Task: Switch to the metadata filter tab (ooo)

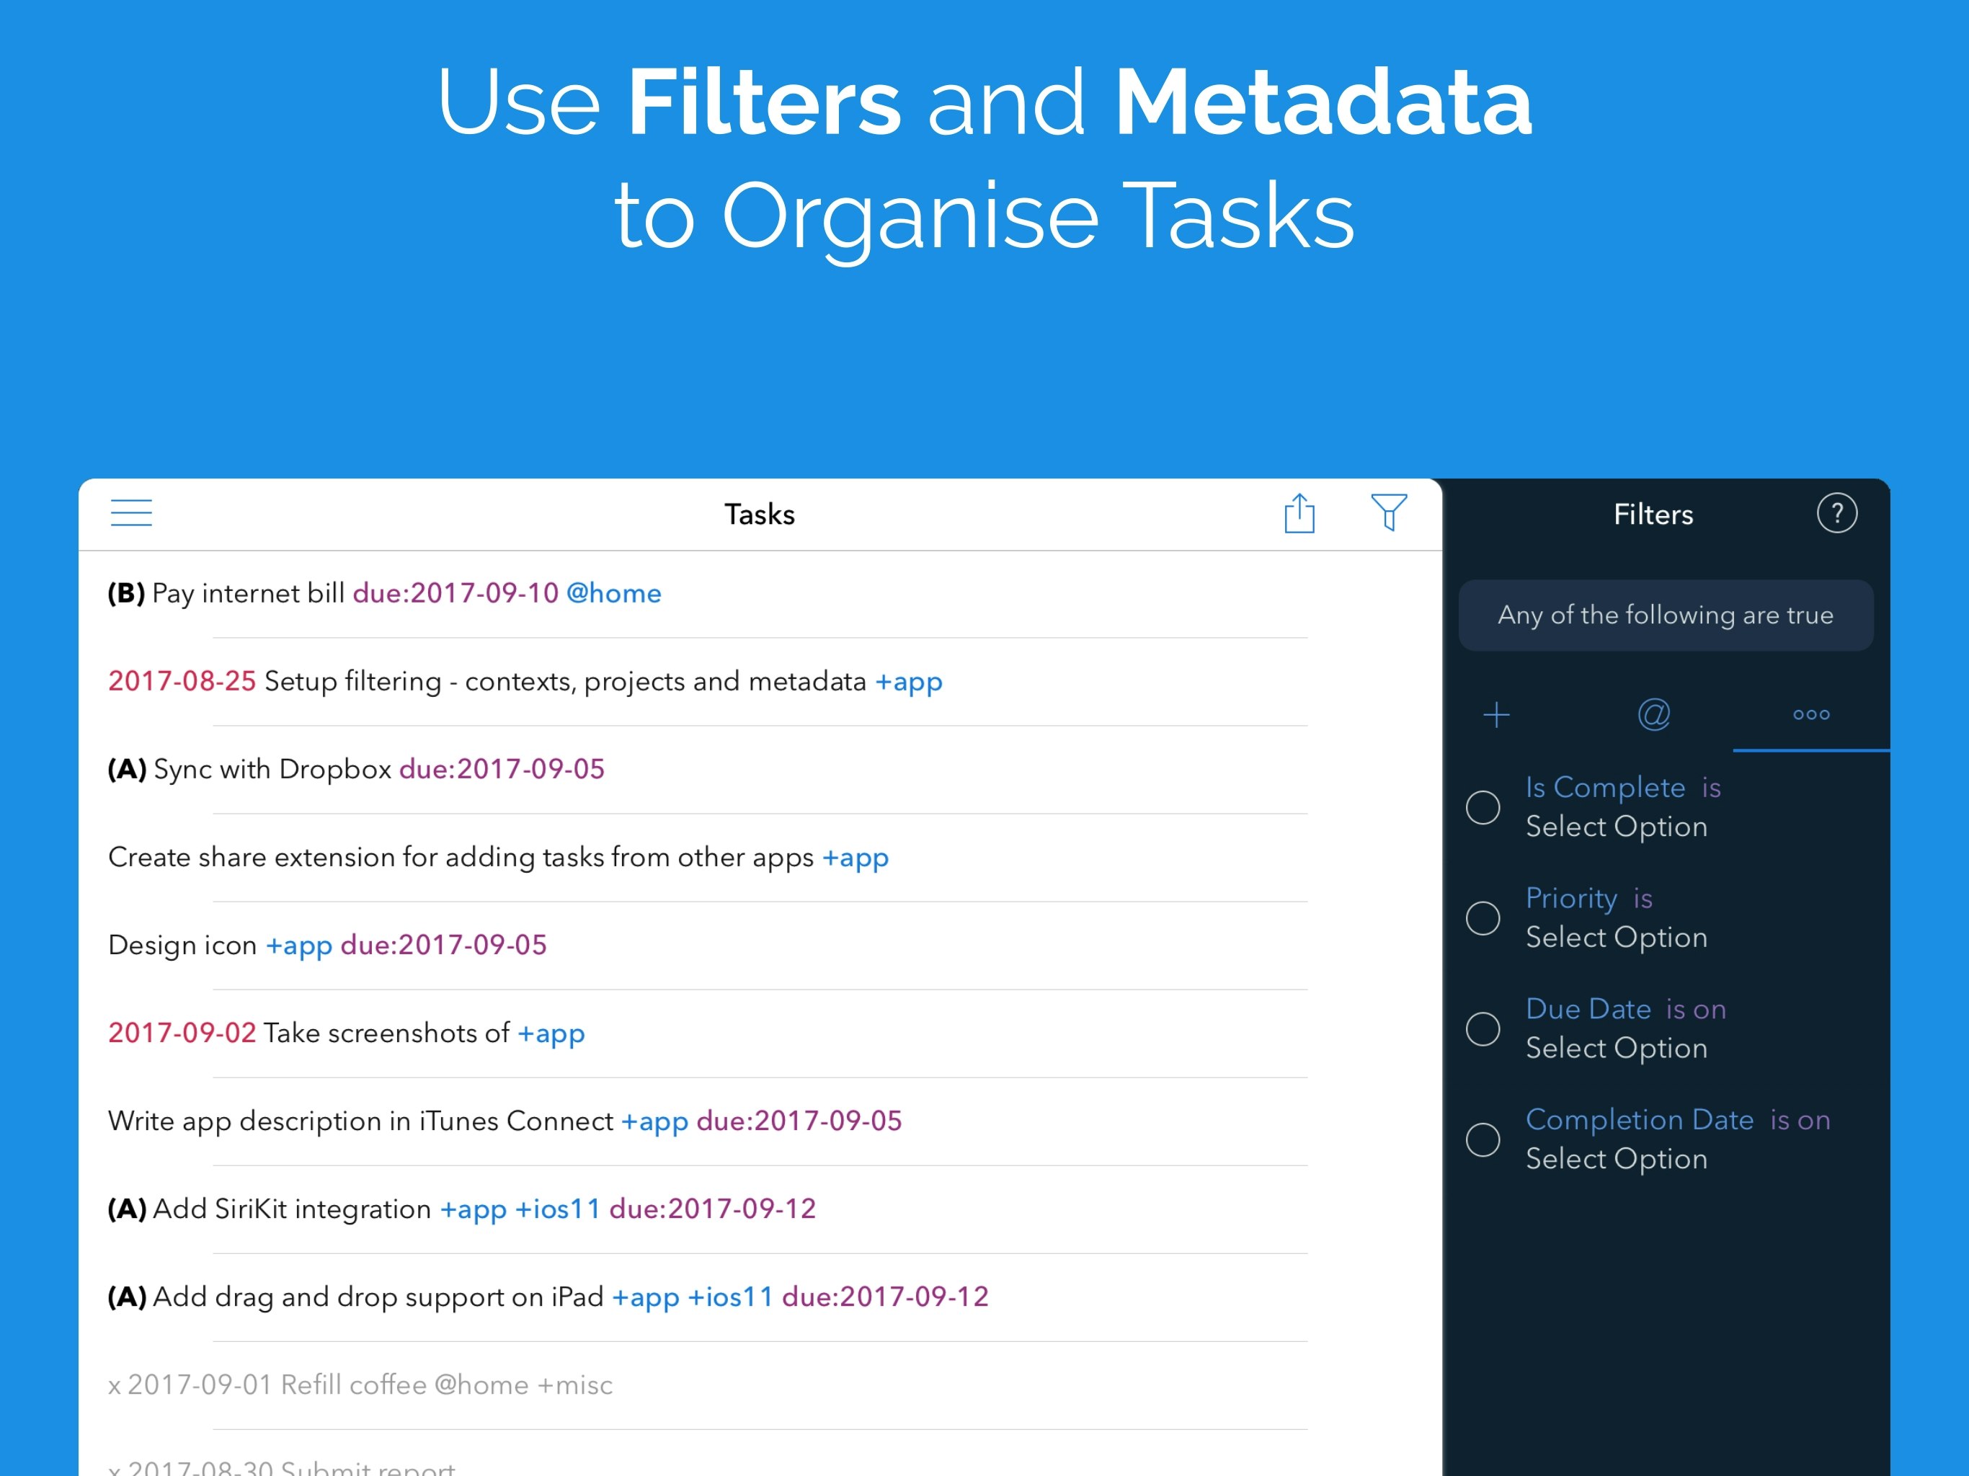Action: point(1813,715)
